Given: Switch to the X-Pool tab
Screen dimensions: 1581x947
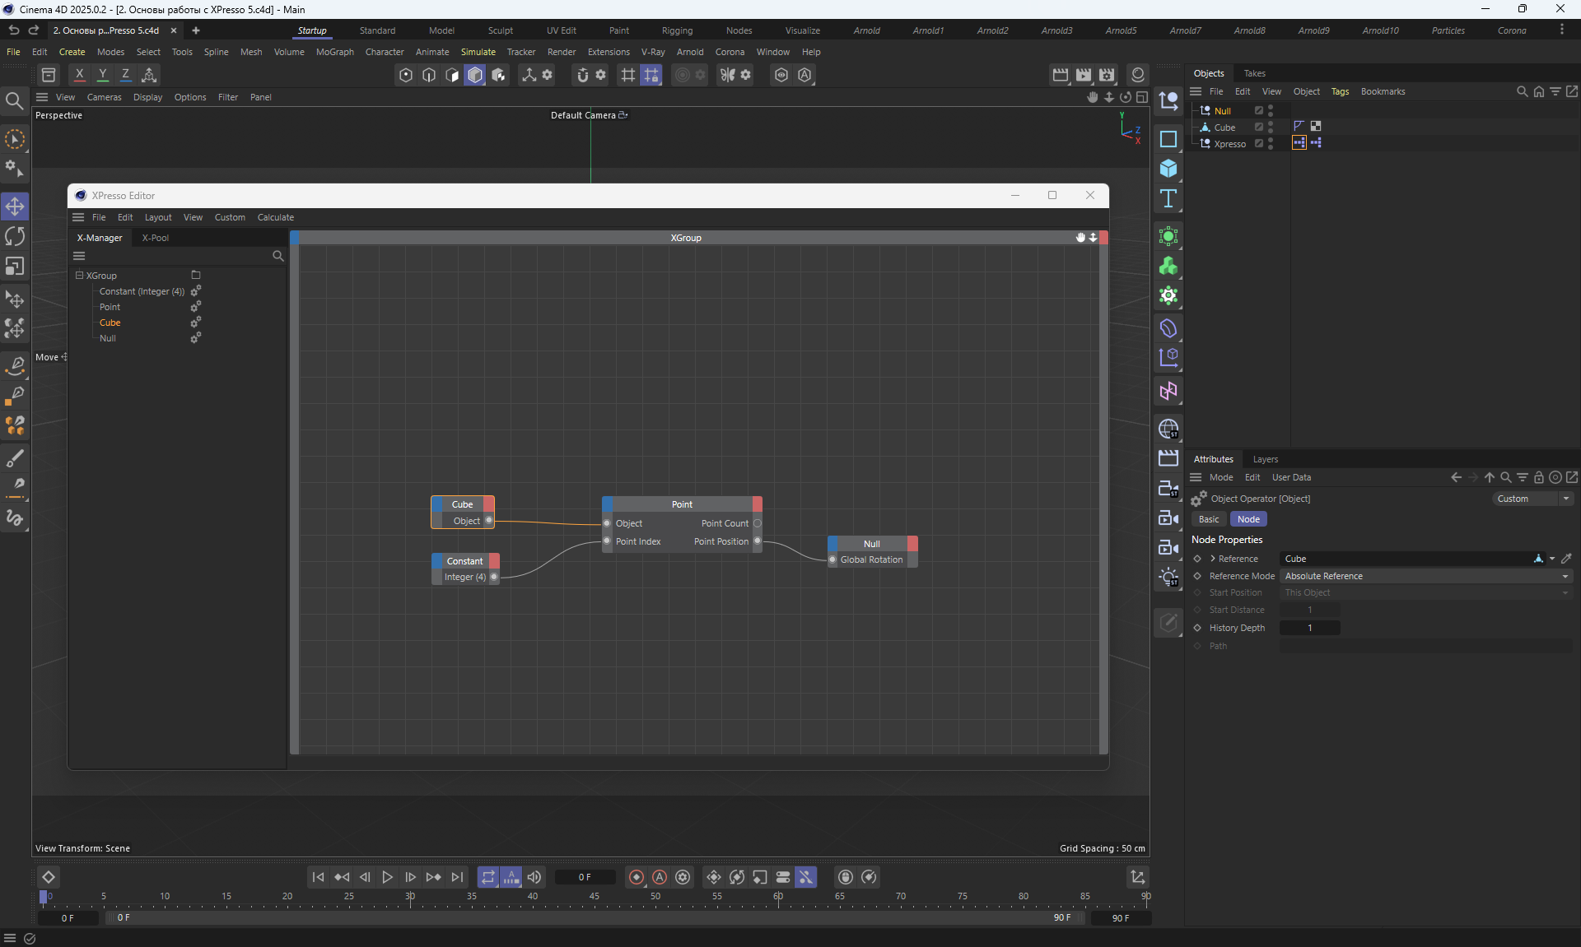Looking at the screenshot, I should tap(155, 238).
